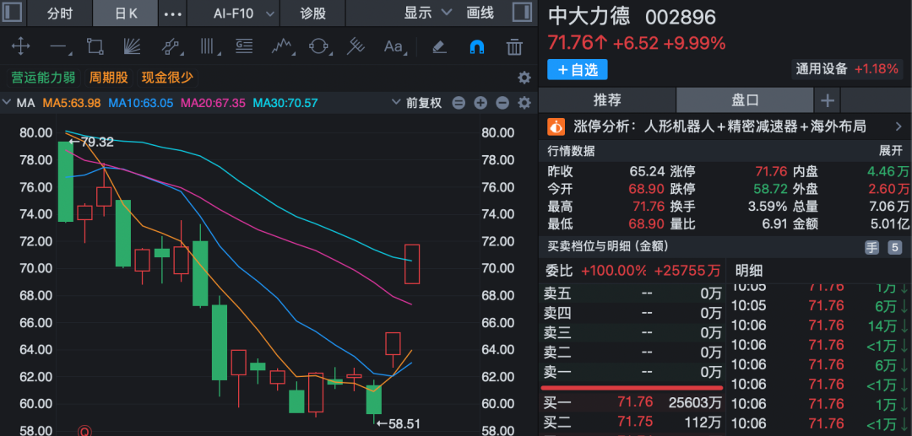Zoom out the chart with minus icon
Viewport: 912px width, 436px height.
502,104
